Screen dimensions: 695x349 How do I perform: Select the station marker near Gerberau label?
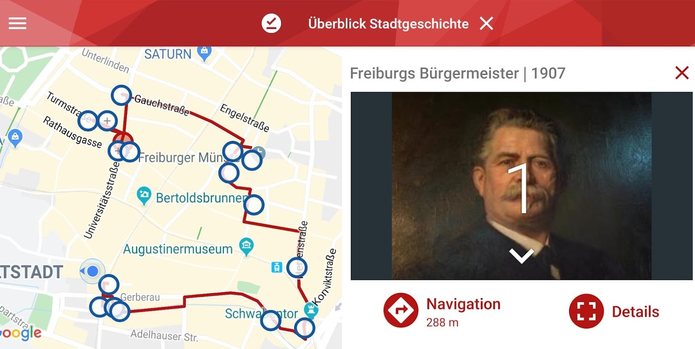pos(109,285)
